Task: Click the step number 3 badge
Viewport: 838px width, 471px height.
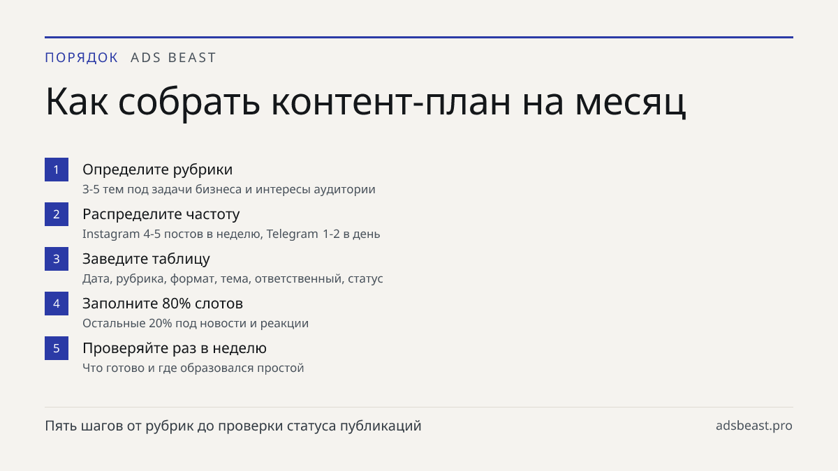Action: click(57, 259)
